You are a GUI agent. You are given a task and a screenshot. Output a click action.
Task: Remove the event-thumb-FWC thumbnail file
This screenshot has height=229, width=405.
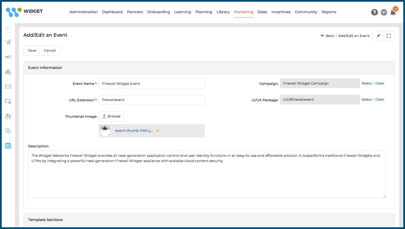(x=158, y=131)
